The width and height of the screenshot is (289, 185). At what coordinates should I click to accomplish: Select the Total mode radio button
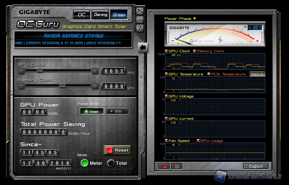[x=111, y=163]
